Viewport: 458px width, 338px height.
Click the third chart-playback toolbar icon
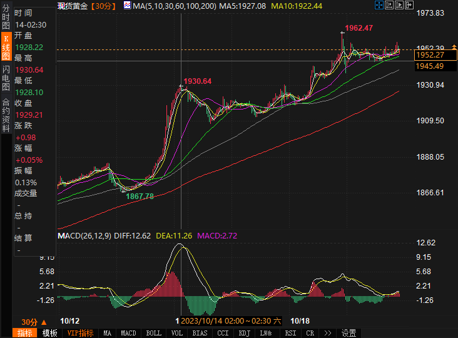point(400,5)
